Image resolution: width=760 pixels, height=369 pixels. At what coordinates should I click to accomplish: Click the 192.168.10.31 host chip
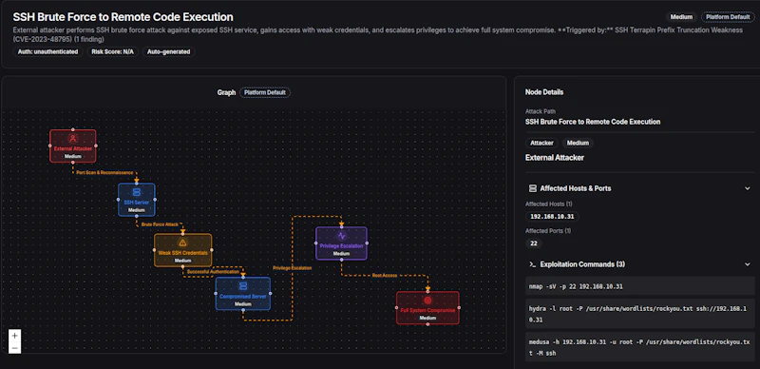click(552, 217)
